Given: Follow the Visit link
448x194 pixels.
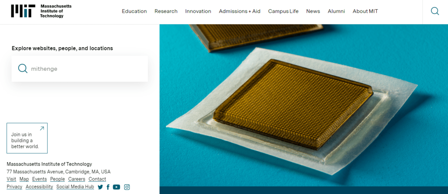Looking at the screenshot, I should click(x=11, y=179).
